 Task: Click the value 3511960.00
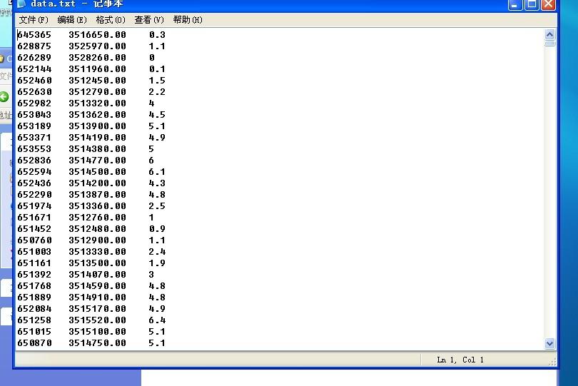pos(97,69)
